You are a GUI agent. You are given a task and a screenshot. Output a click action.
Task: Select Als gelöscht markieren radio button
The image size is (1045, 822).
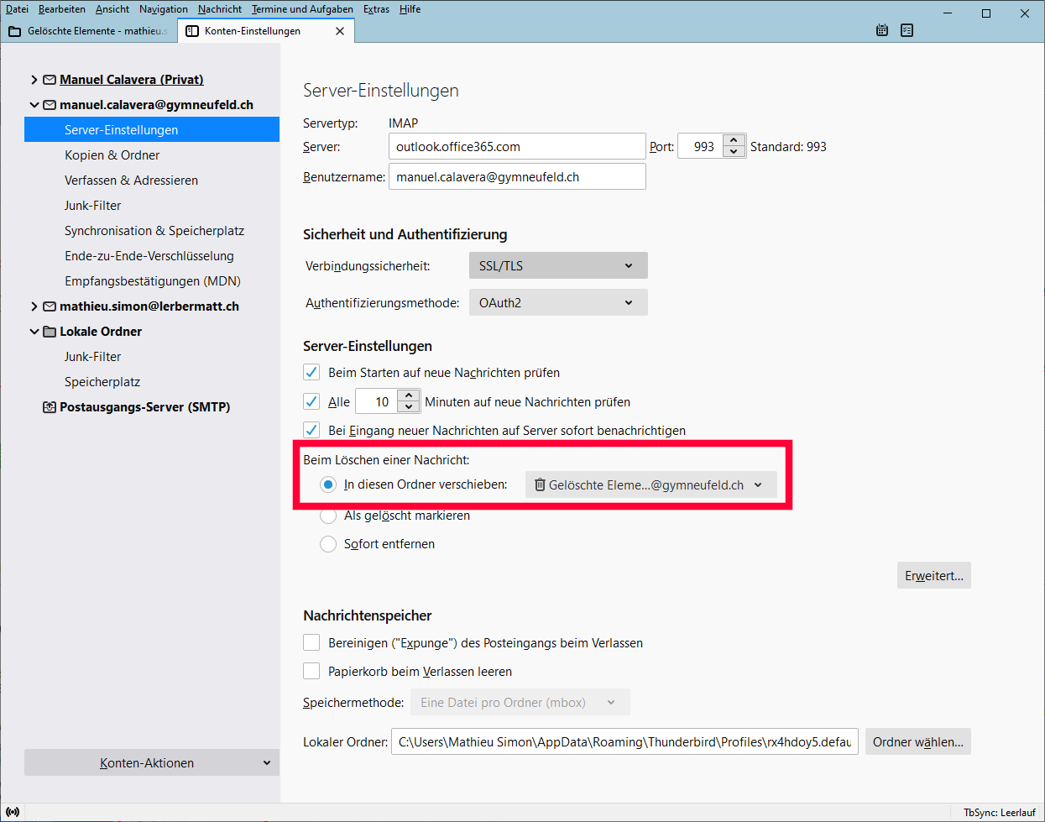coord(328,516)
